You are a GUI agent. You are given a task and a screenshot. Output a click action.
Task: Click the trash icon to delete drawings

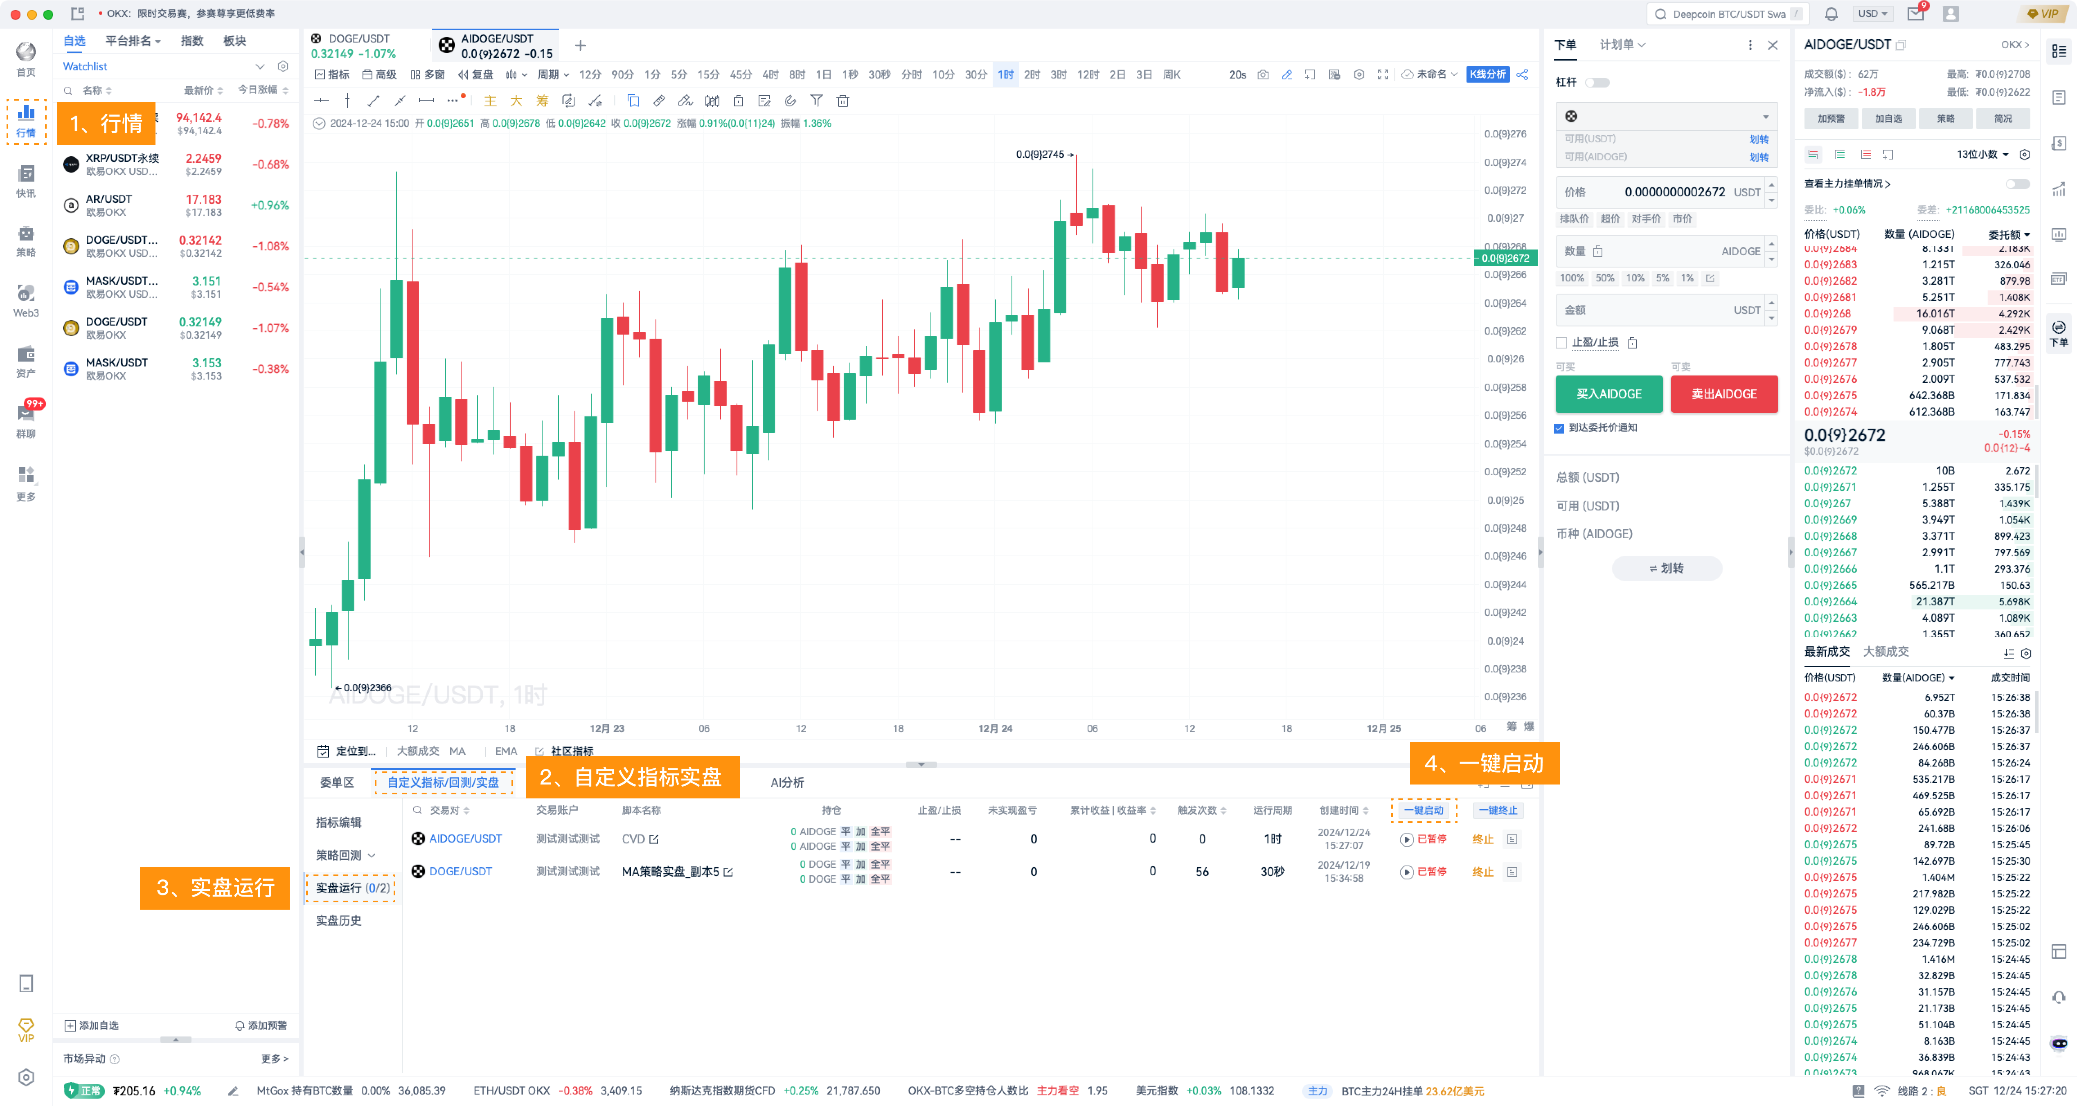tap(843, 101)
